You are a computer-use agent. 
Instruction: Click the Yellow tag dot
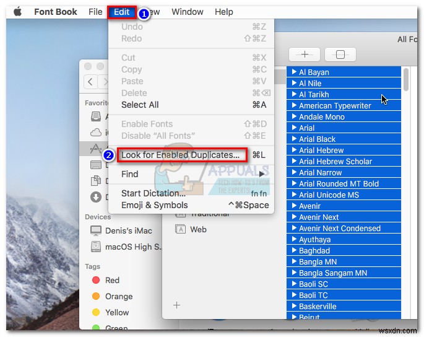click(x=96, y=312)
